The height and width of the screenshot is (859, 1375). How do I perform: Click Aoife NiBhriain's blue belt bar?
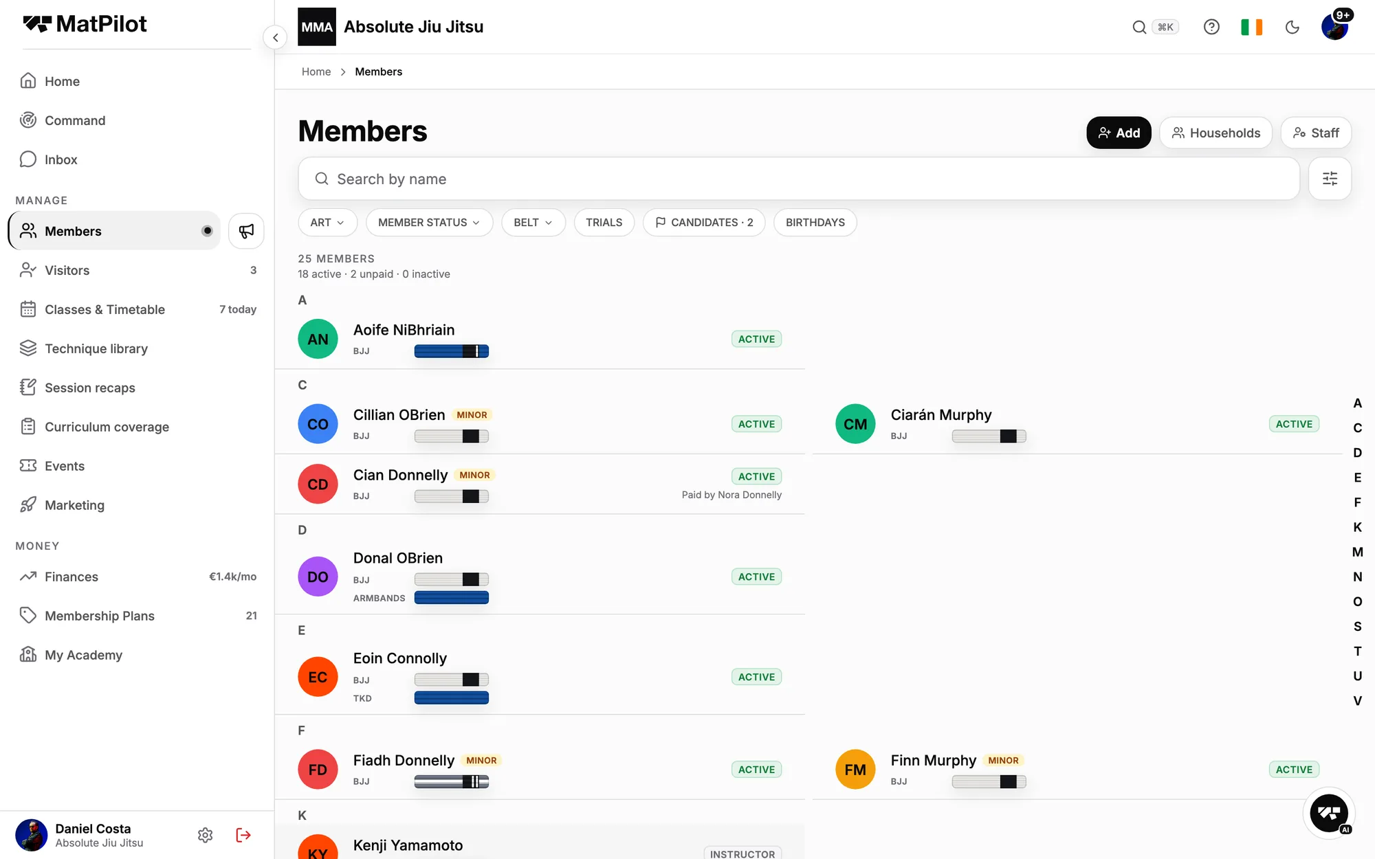pos(451,351)
